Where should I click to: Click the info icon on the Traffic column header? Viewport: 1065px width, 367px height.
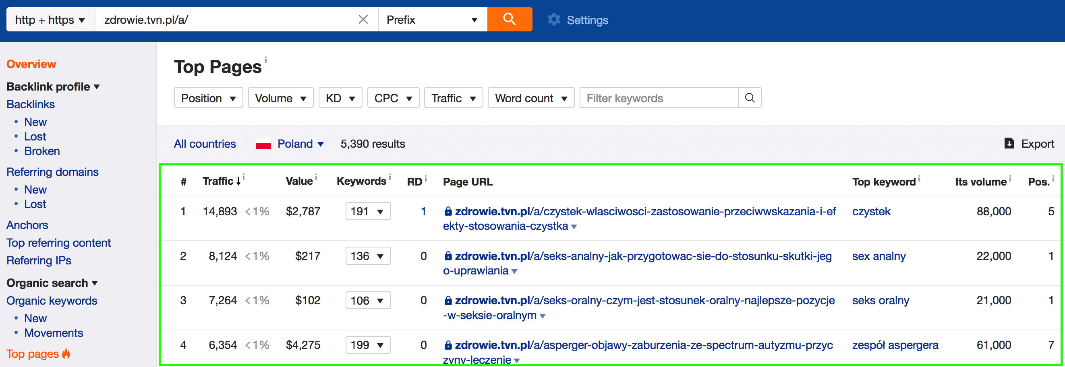point(244,177)
